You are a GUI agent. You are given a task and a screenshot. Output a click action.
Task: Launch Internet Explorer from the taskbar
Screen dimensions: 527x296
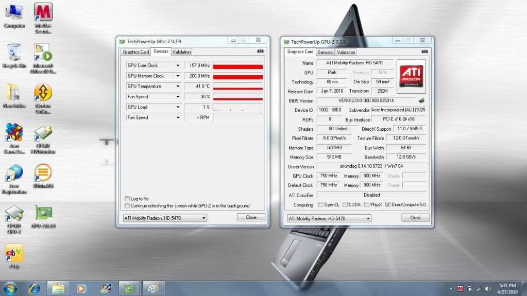pyautogui.click(x=34, y=289)
